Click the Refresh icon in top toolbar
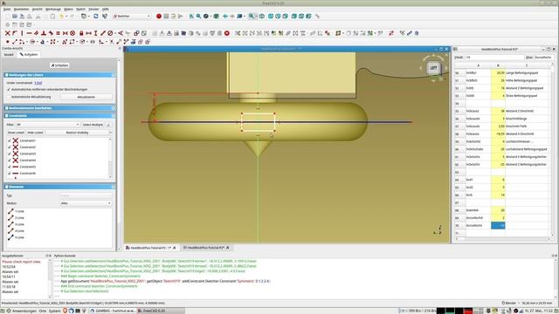Viewport: 559px width, 314px height. click(x=96, y=16)
